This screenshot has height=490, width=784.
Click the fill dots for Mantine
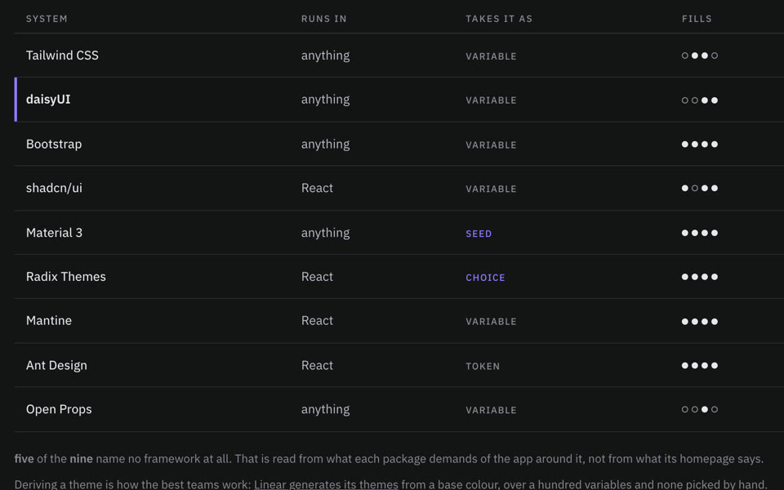pos(700,322)
